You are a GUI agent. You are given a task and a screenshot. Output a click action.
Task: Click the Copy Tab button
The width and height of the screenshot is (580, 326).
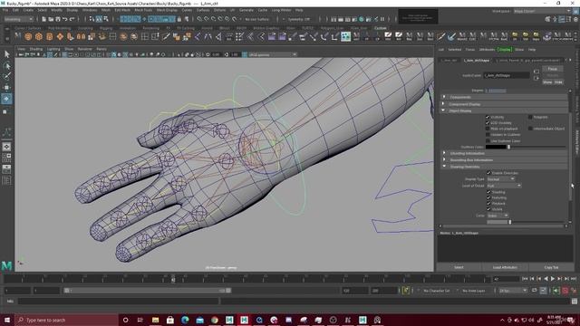click(x=551, y=267)
